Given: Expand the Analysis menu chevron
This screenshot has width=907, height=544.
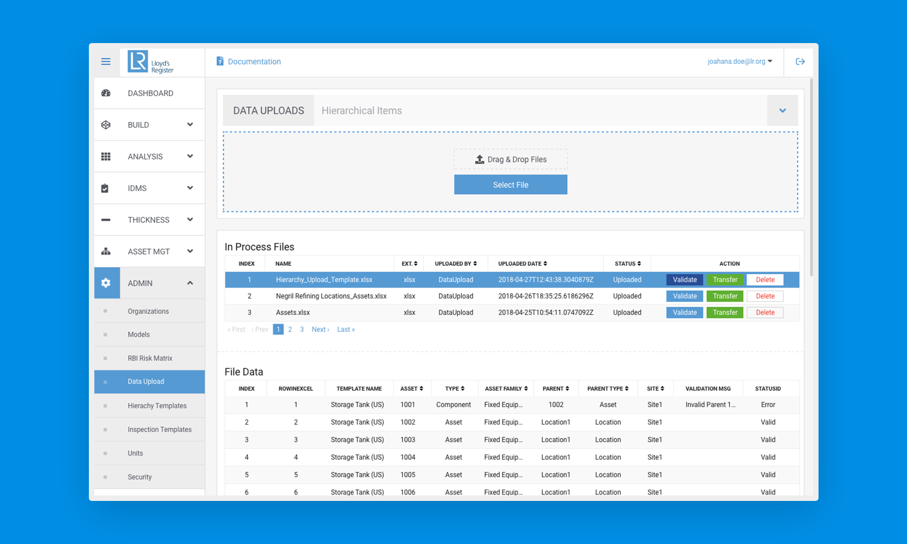Looking at the screenshot, I should pyautogui.click(x=190, y=156).
